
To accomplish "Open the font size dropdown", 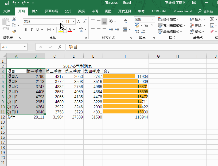I will click(73, 22).
